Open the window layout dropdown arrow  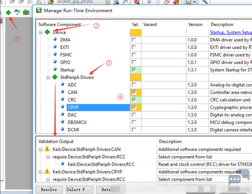click(194, 2)
